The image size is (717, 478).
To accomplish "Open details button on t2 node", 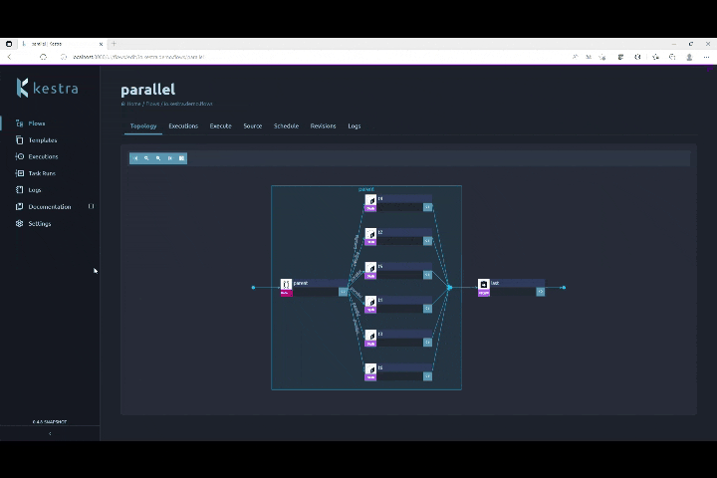I will click(427, 241).
